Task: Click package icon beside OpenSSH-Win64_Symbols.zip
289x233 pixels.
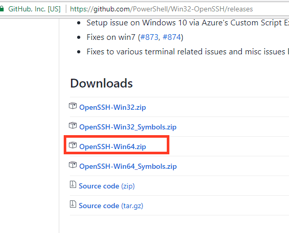Action: pyautogui.click(x=73, y=165)
